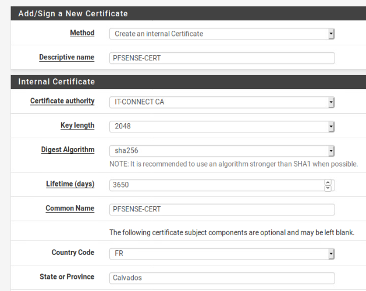Expand the Certificate authority dropdown
Screen dimensions: 366x291
(x=222, y=102)
